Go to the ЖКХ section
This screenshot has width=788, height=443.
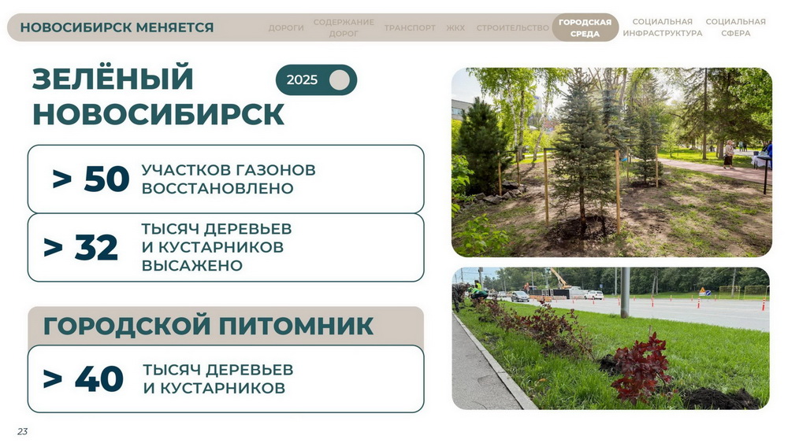point(455,28)
